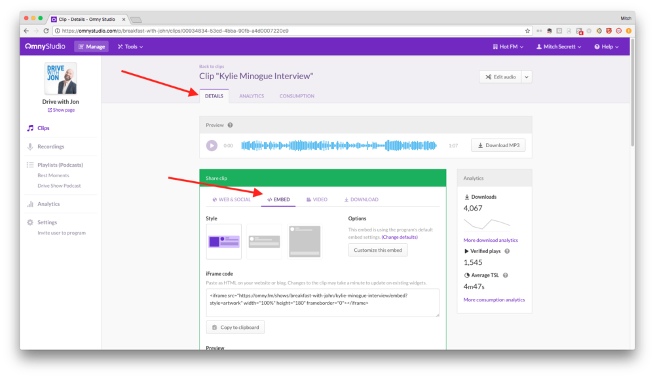Viewport: 655px width, 378px height.
Task: Open the Hot FM network dropdown
Action: (508, 46)
